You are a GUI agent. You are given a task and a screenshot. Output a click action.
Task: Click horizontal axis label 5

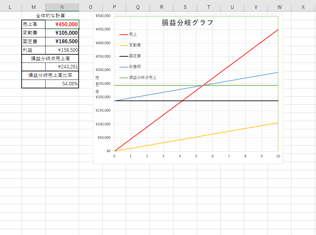click(196, 156)
